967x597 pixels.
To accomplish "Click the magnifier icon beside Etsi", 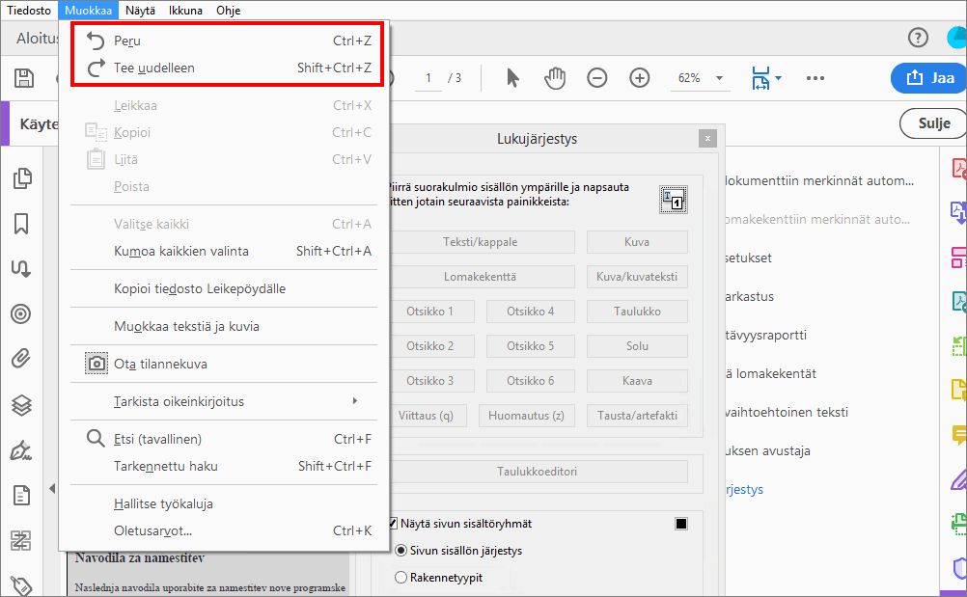I will pos(95,439).
